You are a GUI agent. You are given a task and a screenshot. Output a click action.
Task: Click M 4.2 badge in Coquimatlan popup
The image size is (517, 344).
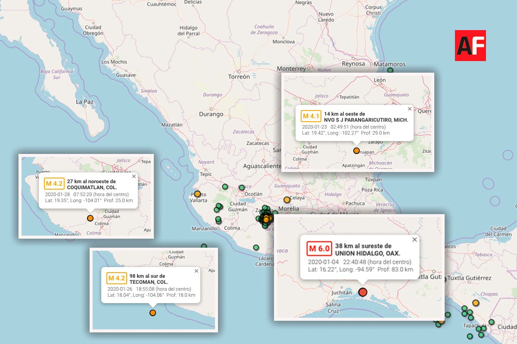pyautogui.click(x=54, y=184)
